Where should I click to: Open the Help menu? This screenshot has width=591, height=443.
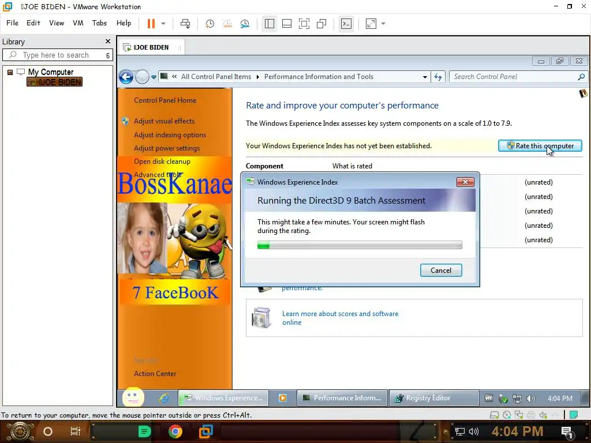[x=124, y=23]
